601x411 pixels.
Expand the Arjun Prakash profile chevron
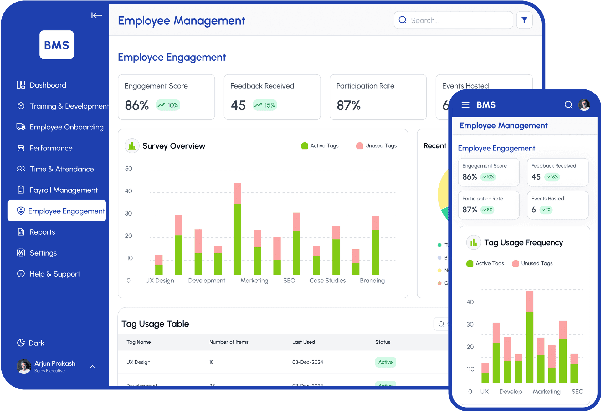(92, 366)
